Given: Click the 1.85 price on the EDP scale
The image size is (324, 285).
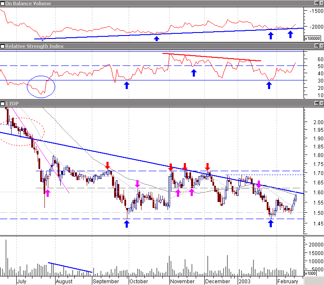Looking at the screenshot, I should 318,147.
